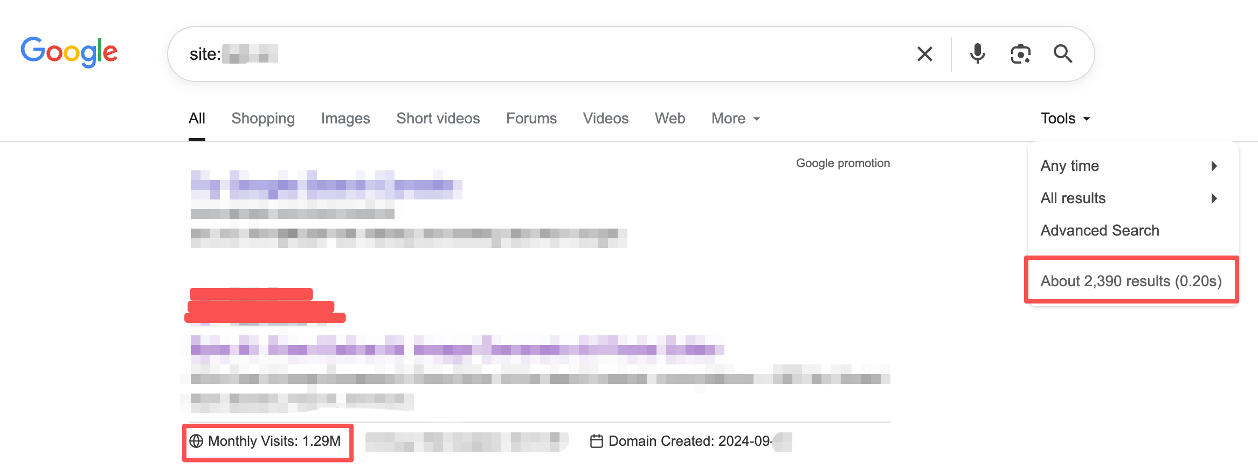The image size is (1258, 469).
Task: Switch to the Shopping tab
Action: point(263,119)
